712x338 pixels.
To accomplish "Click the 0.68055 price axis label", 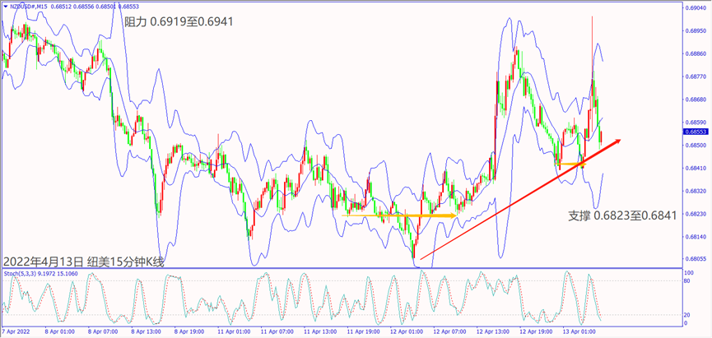I will pos(694,258).
